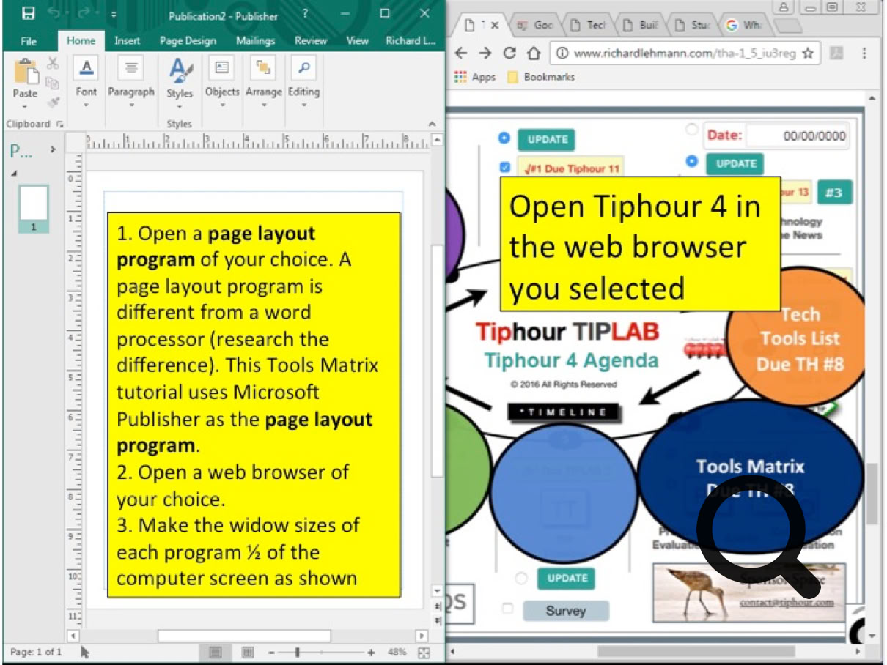Check the Survey checkbox
The image size is (887, 665).
pyautogui.click(x=507, y=609)
